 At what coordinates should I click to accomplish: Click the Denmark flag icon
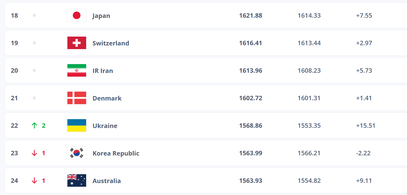tap(77, 98)
